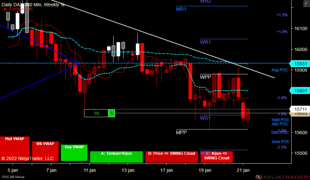
Task: Click the red M -0,91% = -145 text
Action: tap(18, 9)
